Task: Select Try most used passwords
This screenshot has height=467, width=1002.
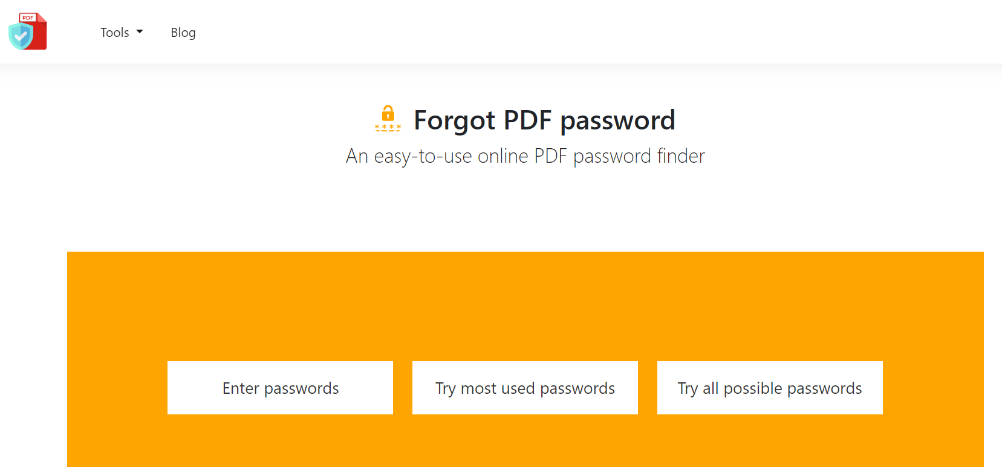Action: click(525, 388)
